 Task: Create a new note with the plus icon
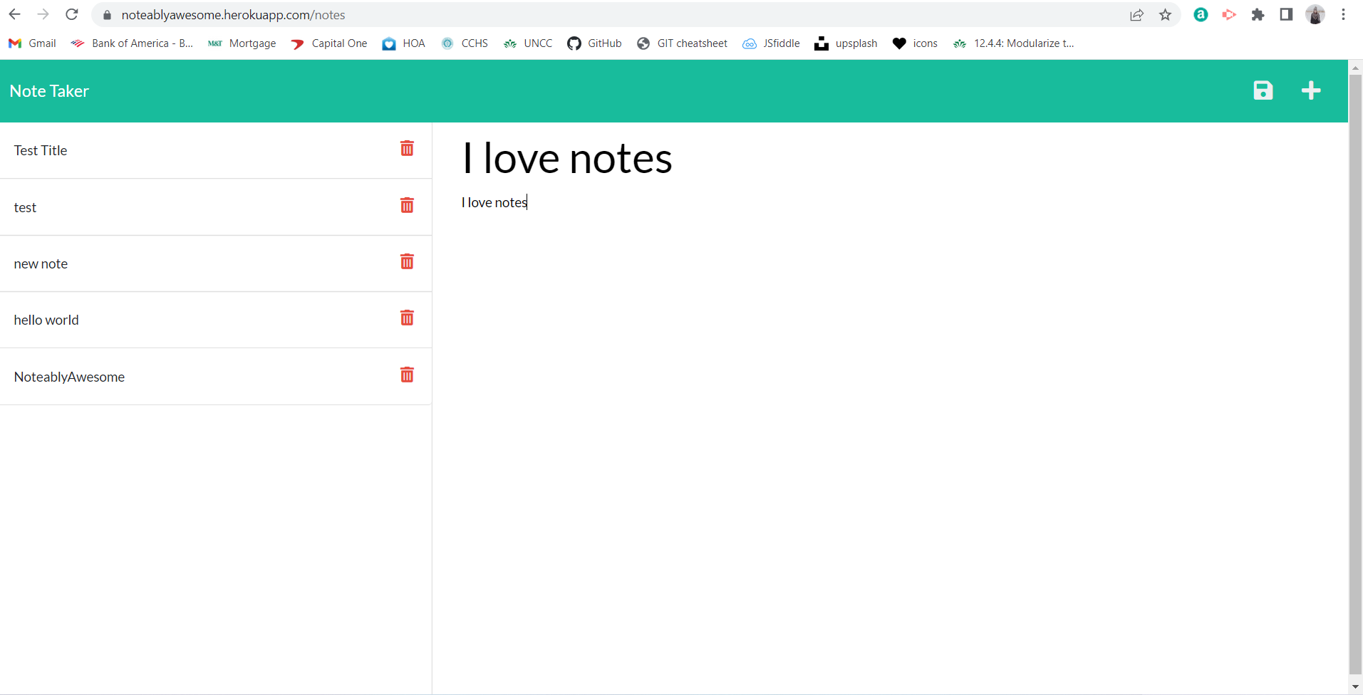coord(1311,90)
